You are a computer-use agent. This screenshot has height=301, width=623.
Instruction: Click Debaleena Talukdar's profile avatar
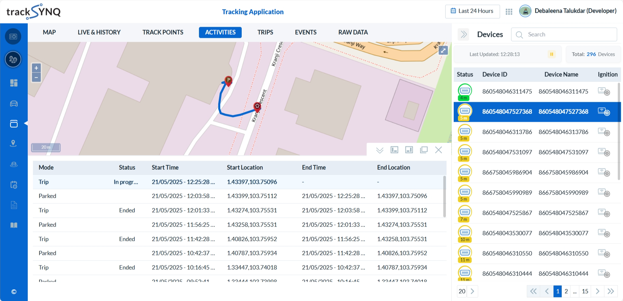pyautogui.click(x=525, y=11)
